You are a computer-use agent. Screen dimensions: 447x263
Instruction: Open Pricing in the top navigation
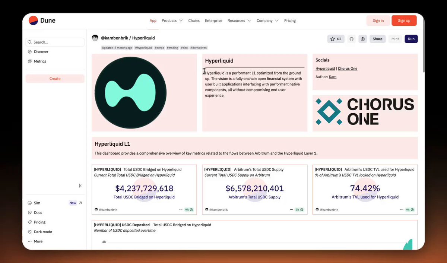290,20
